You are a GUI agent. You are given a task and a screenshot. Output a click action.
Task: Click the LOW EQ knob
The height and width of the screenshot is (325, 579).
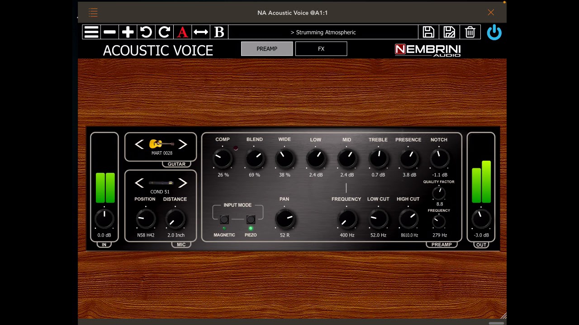click(316, 158)
